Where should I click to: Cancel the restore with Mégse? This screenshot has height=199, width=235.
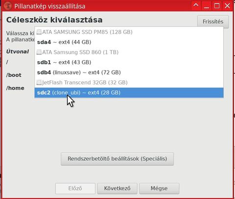pyautogui.click(x=159, y=188)
